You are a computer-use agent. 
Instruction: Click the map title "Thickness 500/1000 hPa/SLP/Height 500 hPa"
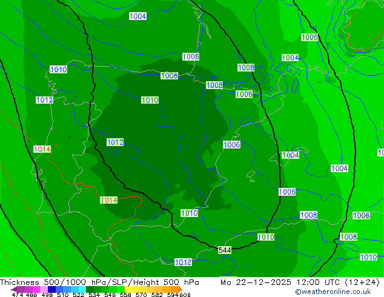pos(99,282)
